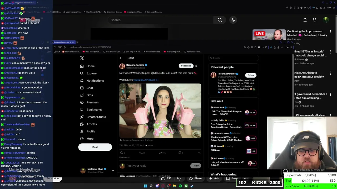This screenshot has width=337, height=189.
Task: Open the tweet's three-dot options menu
Action: coord(200,66)
